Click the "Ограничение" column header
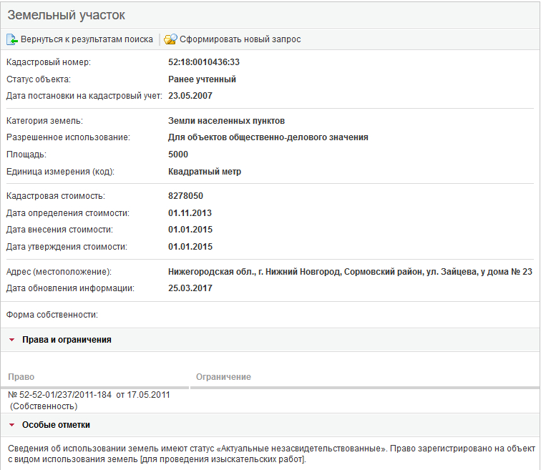The image size is (541, 470). (x=223, y=377)
